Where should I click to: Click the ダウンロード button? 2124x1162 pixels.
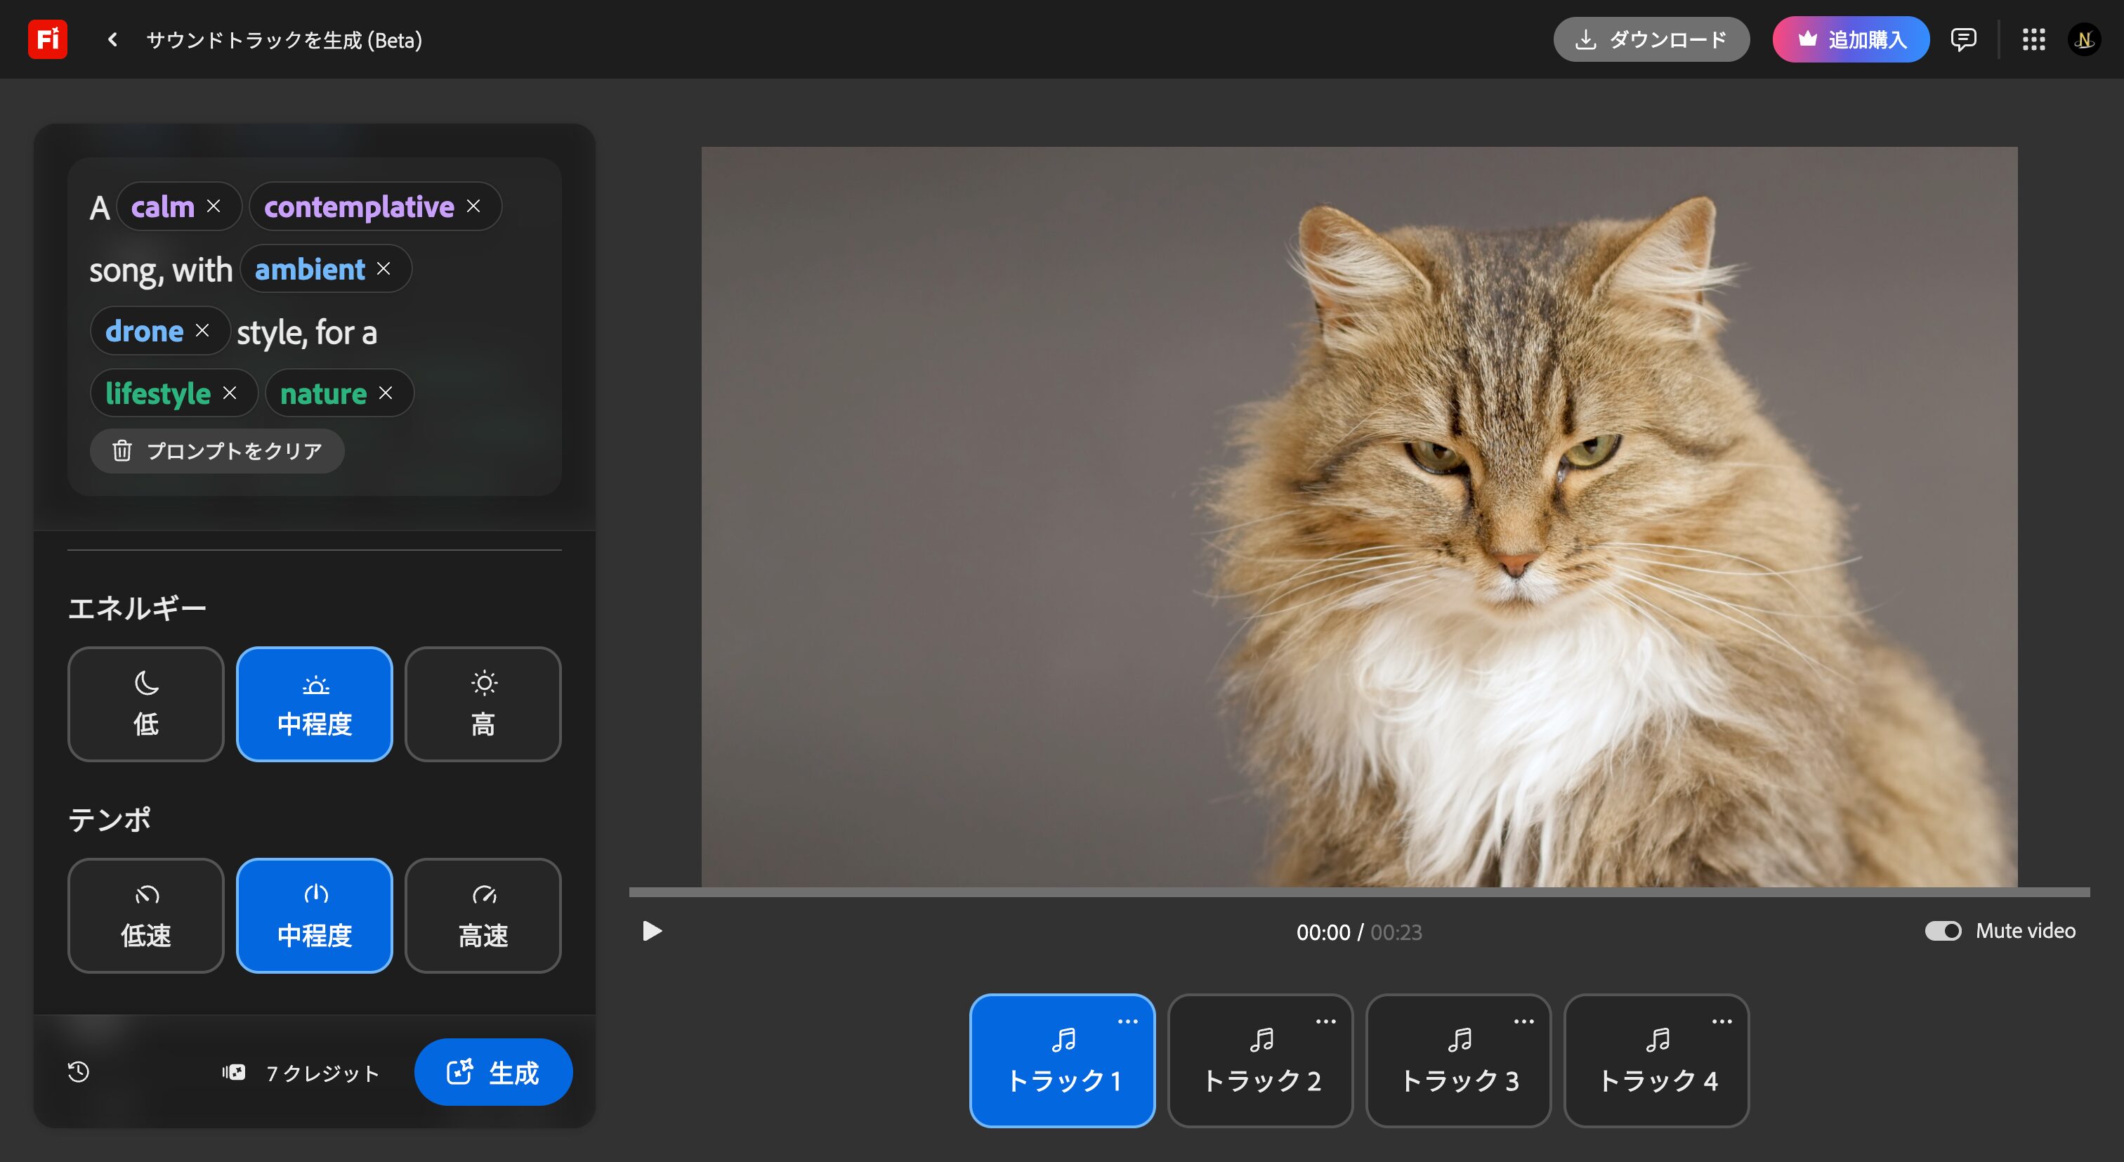click(1651, 39)
